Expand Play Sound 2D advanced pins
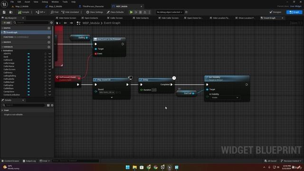This screenshot has width=304, height=171. click(112, 97)
